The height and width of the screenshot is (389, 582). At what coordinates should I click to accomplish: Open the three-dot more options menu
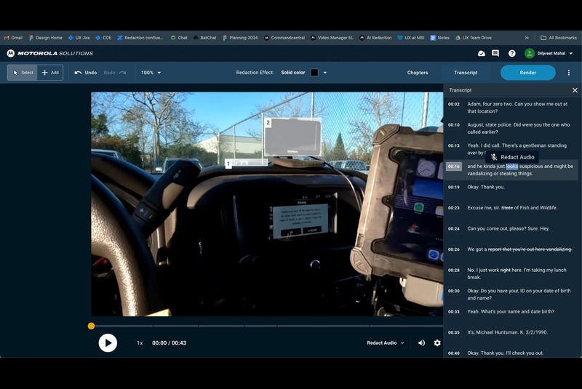coord(569,73)
